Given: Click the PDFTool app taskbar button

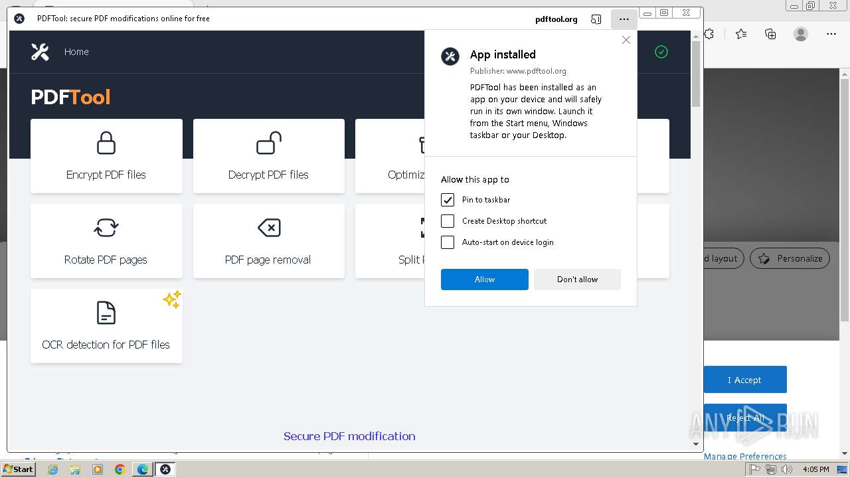Looking at the screenshot, I should pyautogui.click(x=165, y=469).
